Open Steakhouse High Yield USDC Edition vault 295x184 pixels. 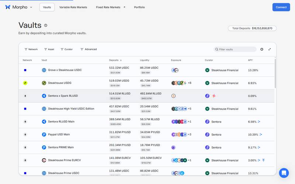pos(146,109)
